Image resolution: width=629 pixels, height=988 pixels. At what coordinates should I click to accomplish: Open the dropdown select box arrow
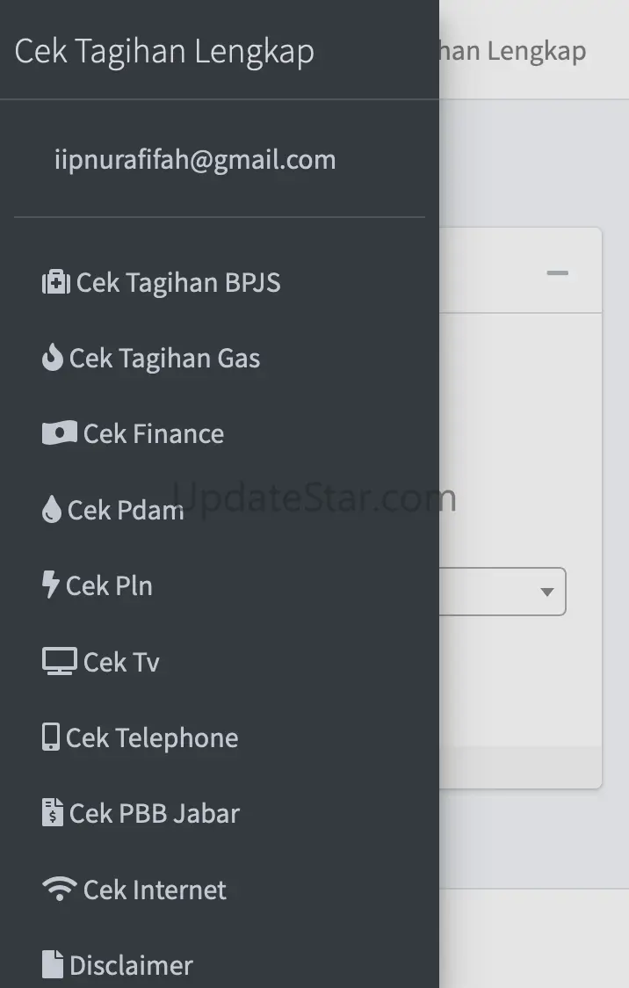click(x=547, y=592)
